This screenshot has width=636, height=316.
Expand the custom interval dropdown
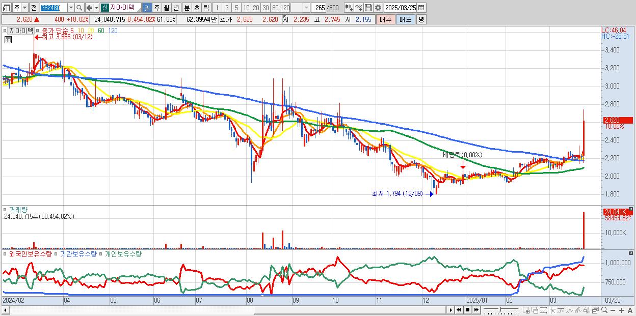306,8
